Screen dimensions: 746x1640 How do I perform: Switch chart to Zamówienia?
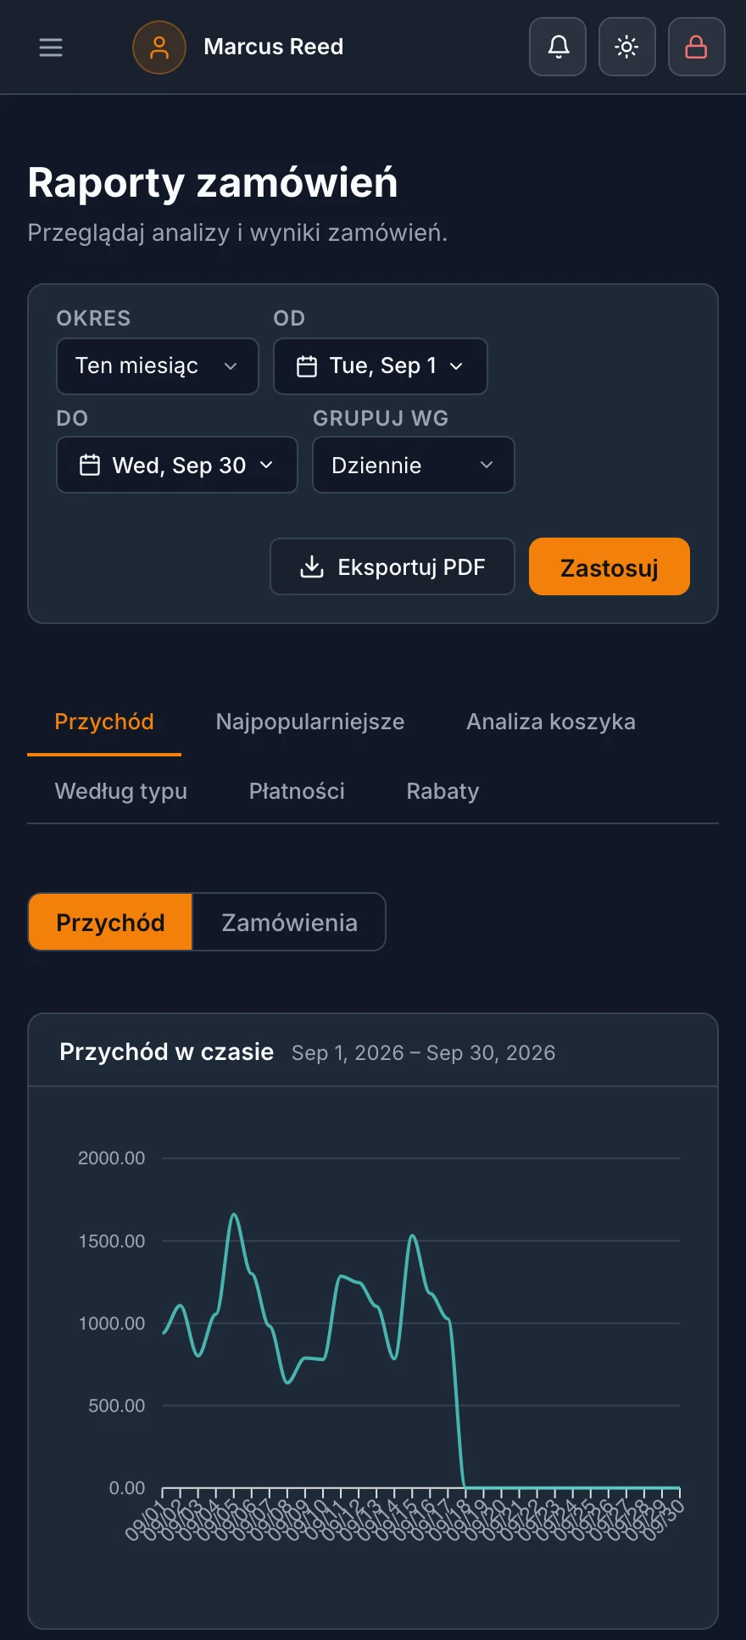pyautogui.click(x=289, y=922)
